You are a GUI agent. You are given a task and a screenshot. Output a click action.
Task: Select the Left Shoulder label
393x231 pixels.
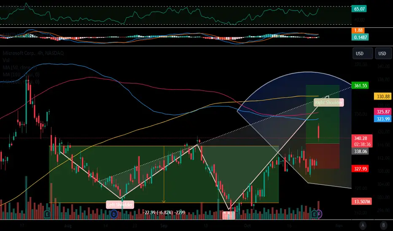[x=120, y=205]
